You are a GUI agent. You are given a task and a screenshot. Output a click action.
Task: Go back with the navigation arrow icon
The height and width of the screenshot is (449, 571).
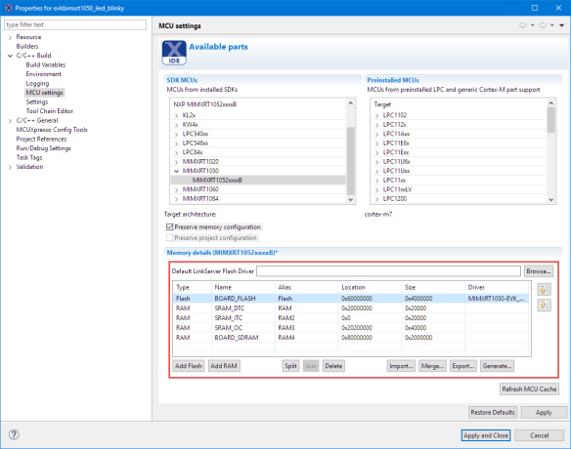point(523,25)
